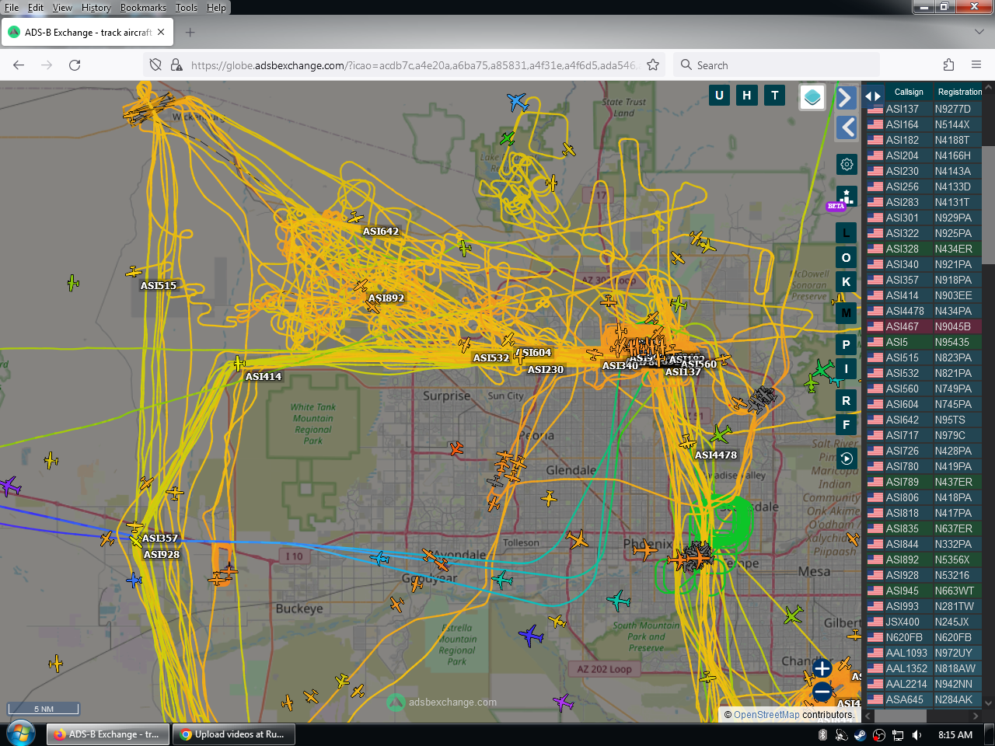The image size is (995, 746).
Task: Click the Bluetooth tray icon
Action: [823, 734]
